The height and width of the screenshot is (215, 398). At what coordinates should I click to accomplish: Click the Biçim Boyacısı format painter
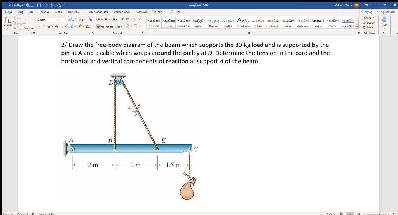(23, 28)
